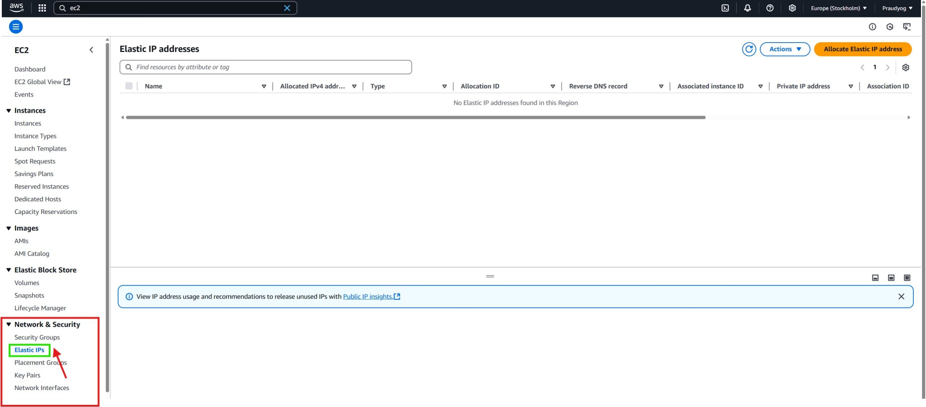Maximize the details split panel

click(x=907, y=278)
